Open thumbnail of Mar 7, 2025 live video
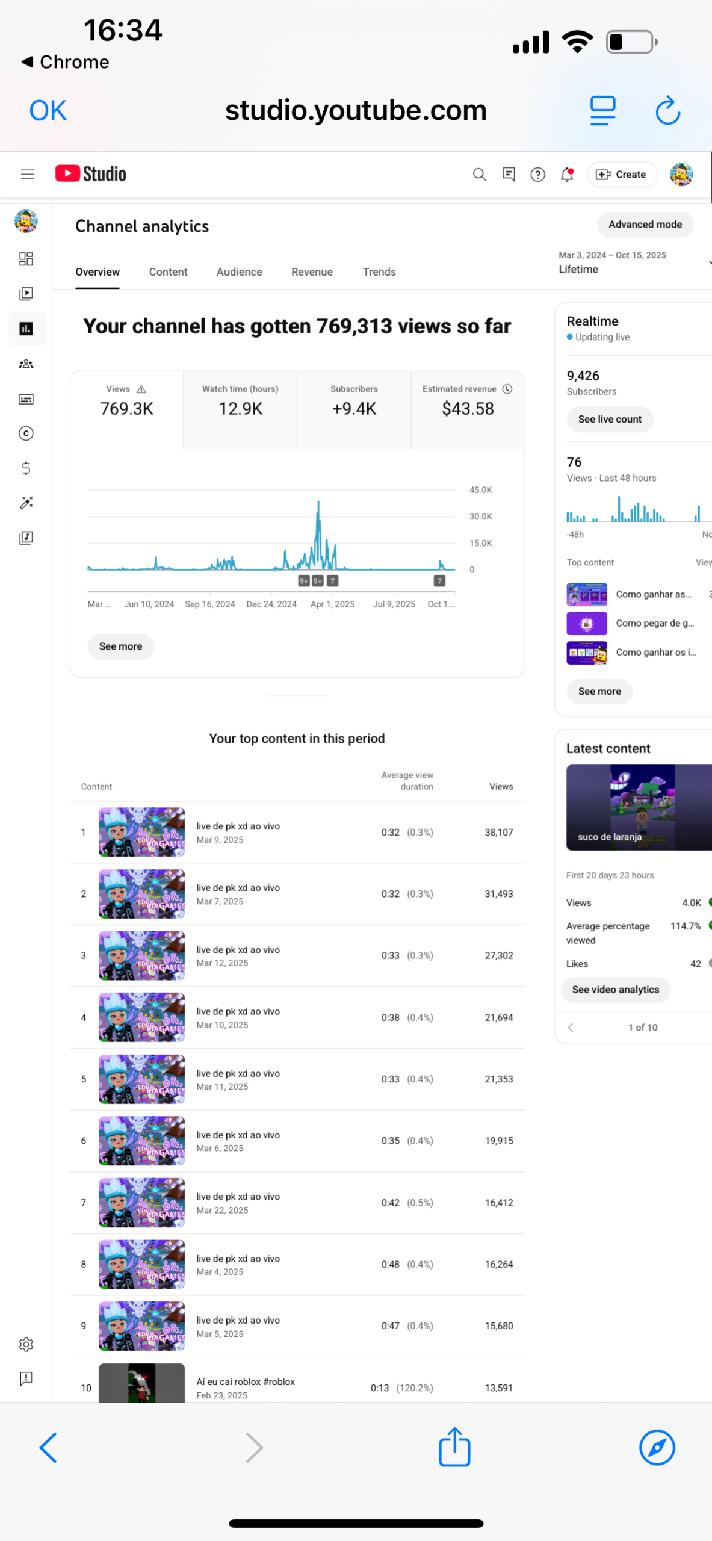 click(141, 894)
